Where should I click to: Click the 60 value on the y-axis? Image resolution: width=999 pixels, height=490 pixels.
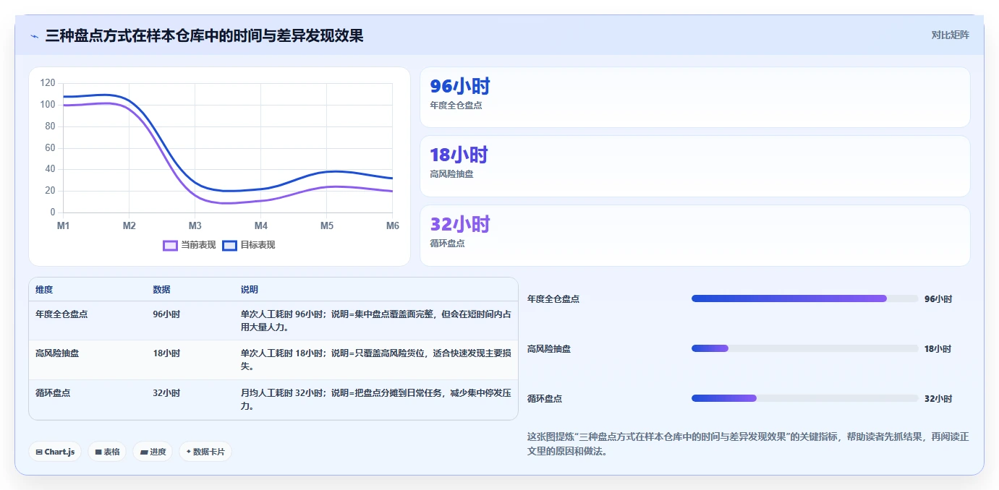click(x=50, y=147)
